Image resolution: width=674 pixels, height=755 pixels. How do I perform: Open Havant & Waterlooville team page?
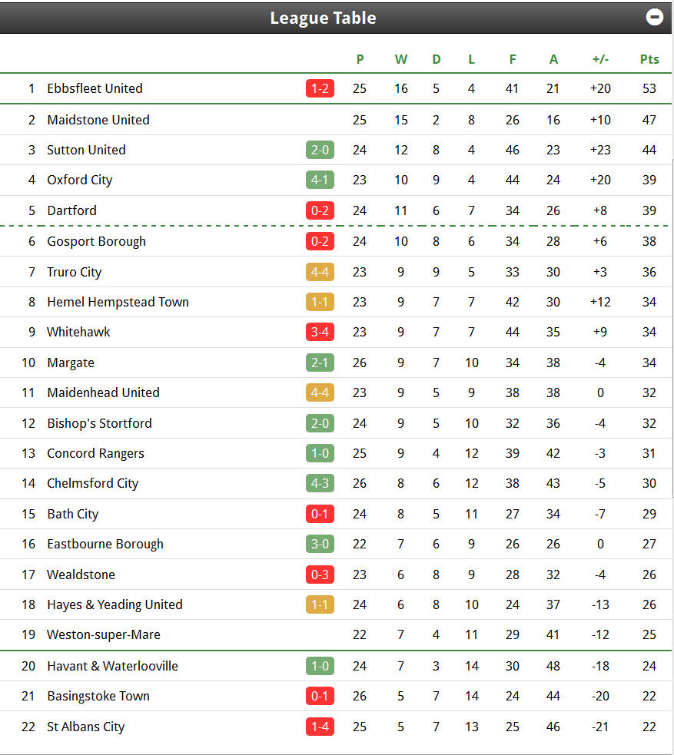[x=113, y=667]
